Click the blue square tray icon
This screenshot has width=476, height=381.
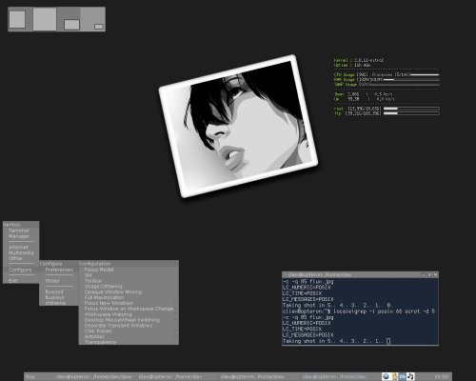coord(403,376)
